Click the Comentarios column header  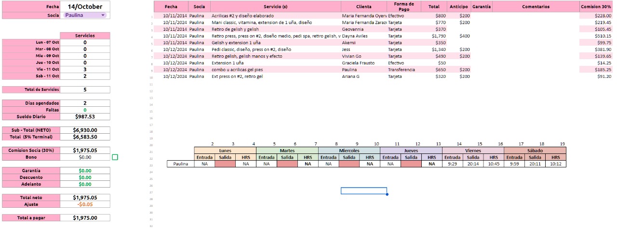click(x=536, y=7)
